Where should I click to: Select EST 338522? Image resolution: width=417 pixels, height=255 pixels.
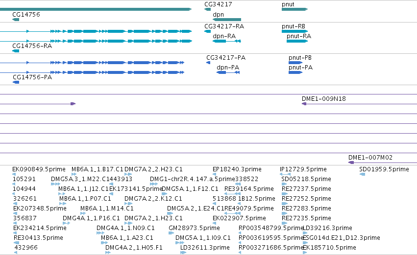coord(247,179)
